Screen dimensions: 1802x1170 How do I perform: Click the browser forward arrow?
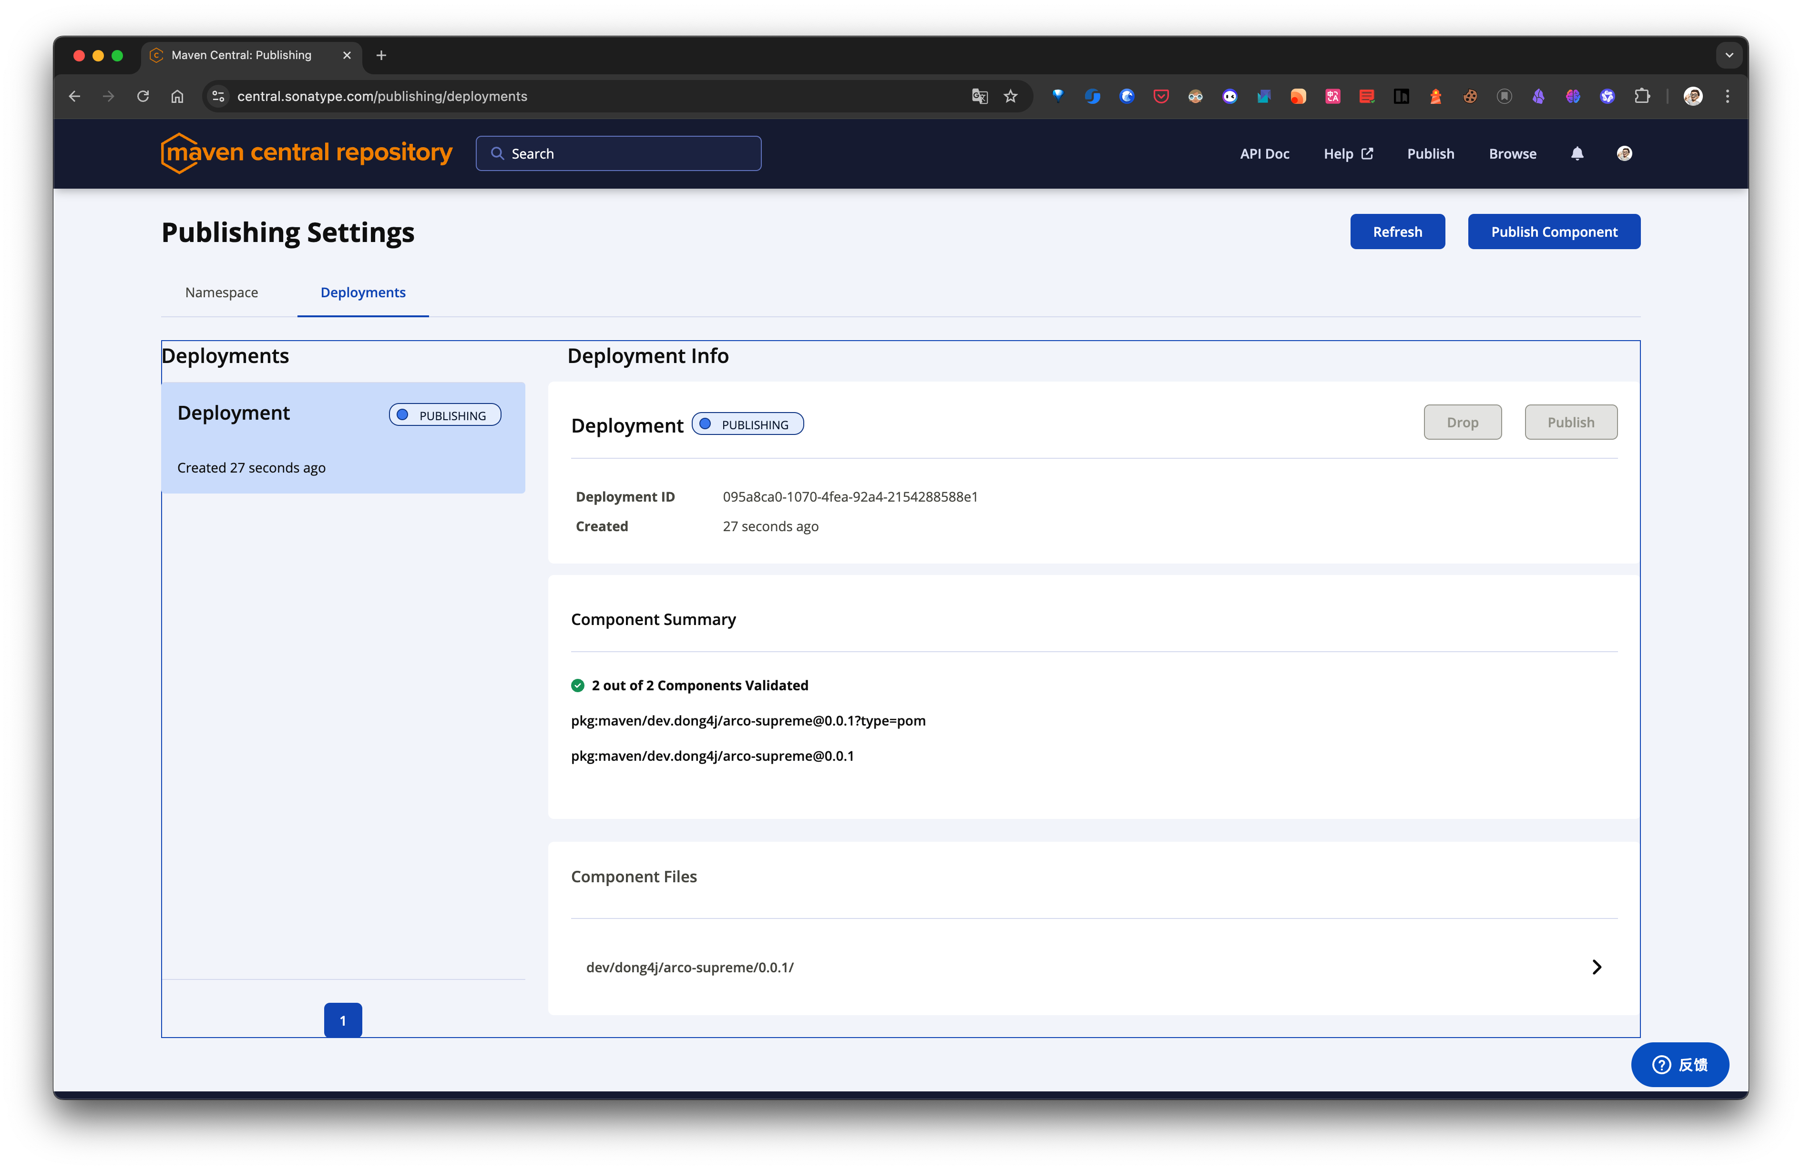(x=108, y=96)
